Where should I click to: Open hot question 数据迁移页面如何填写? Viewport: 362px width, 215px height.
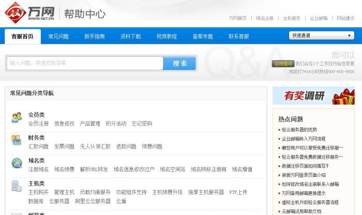click(305, 166)
